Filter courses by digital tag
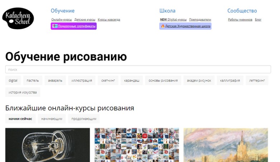This screenshot has height=162, width=280. tap(13, 81)
